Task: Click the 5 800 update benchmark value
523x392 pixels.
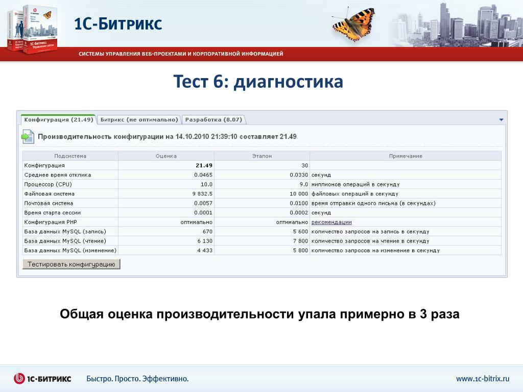Action: [300, 250]
